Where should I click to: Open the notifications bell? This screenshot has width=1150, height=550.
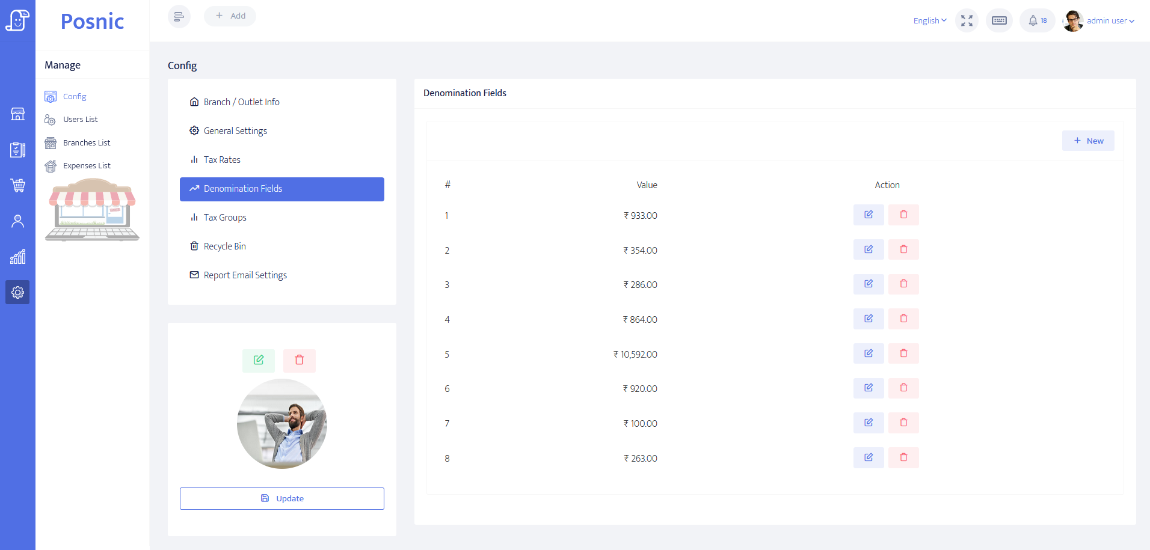coord(1037,20)
